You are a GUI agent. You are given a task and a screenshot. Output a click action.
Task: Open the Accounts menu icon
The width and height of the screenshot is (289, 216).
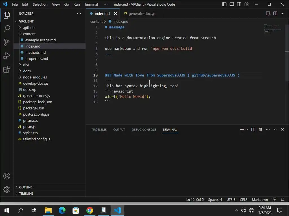click(x=7, y=176)
